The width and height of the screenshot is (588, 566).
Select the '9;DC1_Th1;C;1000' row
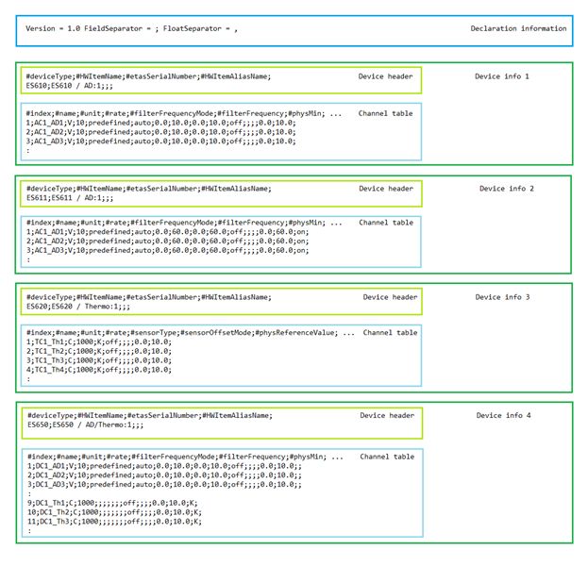click(112, 503)
